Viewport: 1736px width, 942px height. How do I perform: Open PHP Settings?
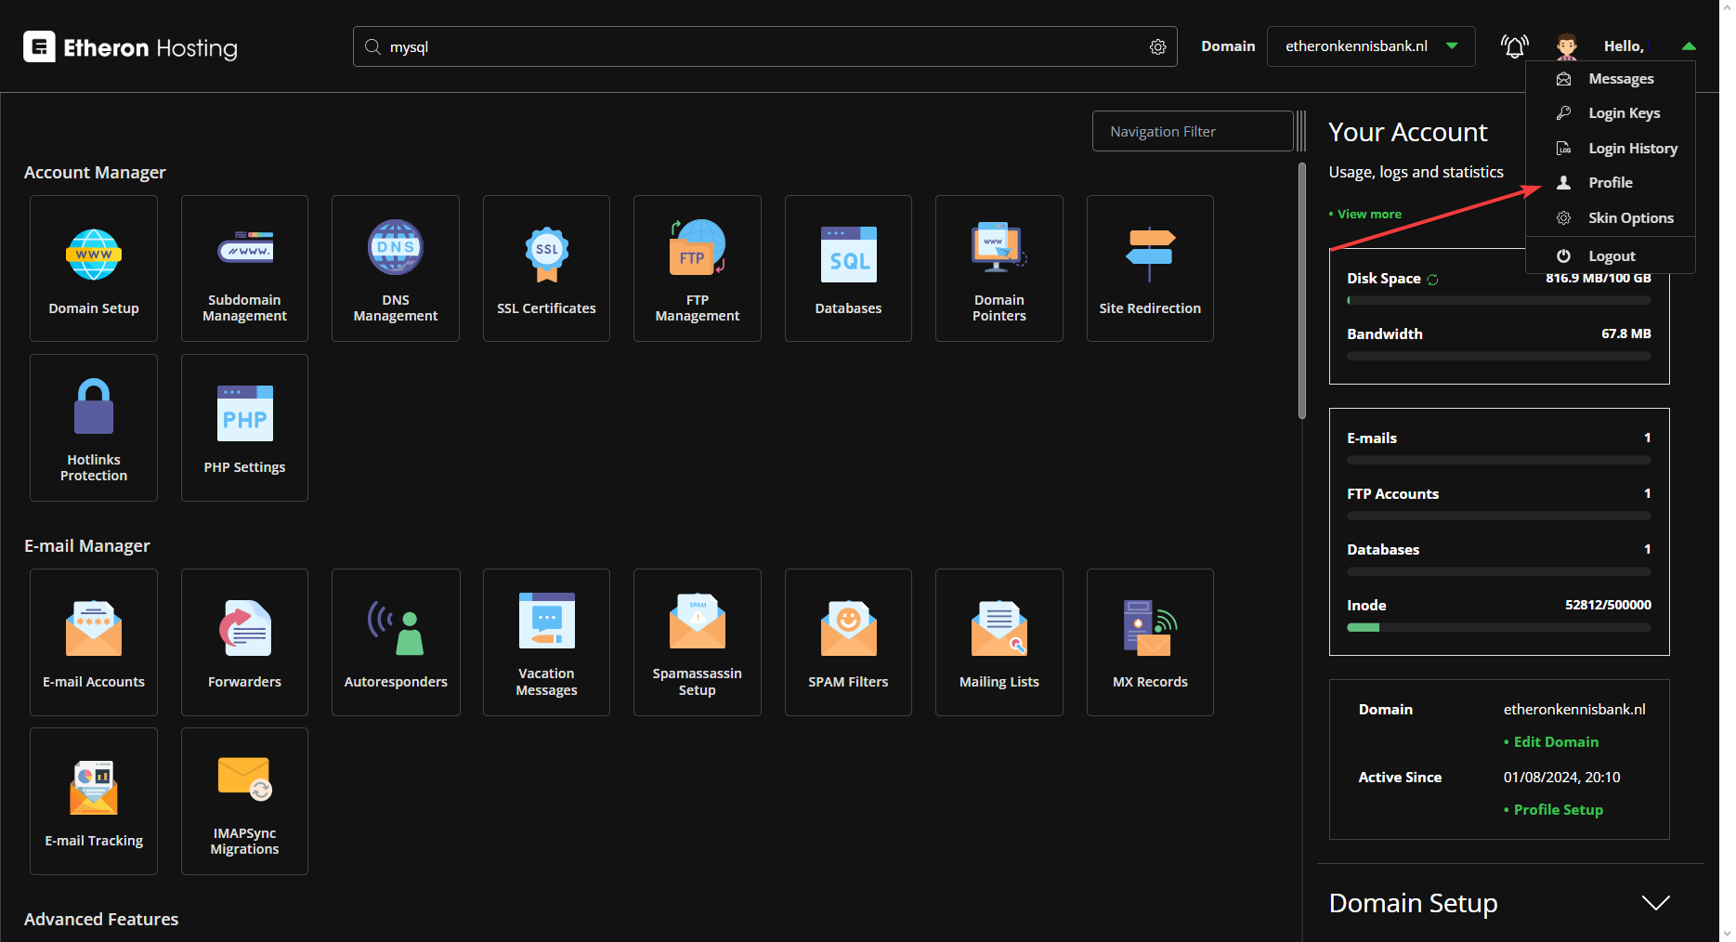(x=244, y=427)
